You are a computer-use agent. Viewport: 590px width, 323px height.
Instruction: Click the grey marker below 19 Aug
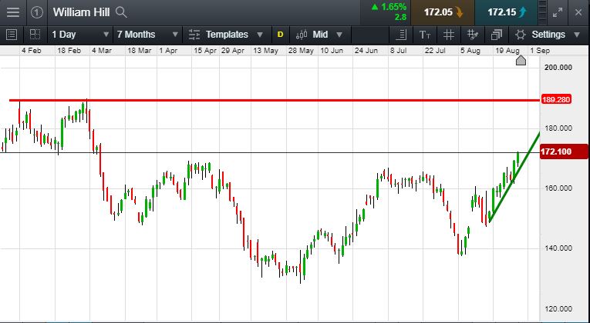[x=521, y=60]
